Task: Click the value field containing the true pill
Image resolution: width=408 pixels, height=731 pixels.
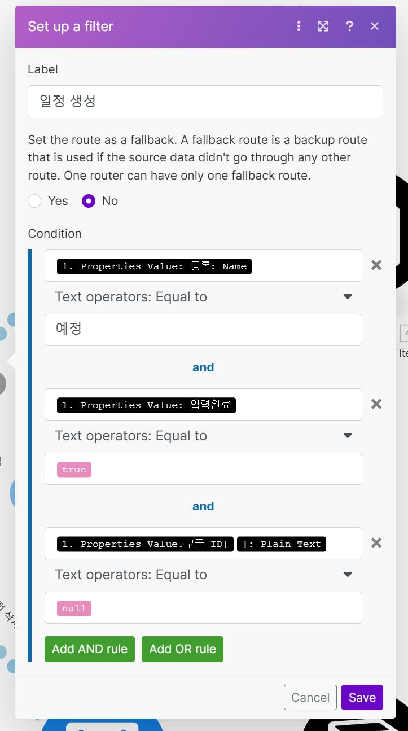Action: pos(226,469)
